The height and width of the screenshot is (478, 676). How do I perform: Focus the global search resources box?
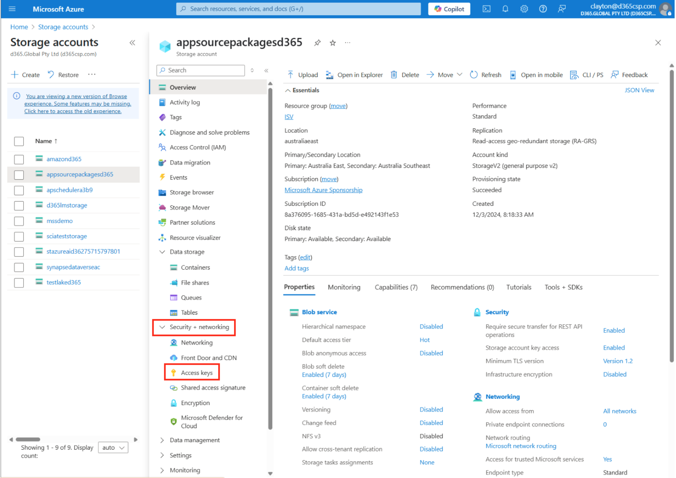pyautogui.click(x=298, y=9)
